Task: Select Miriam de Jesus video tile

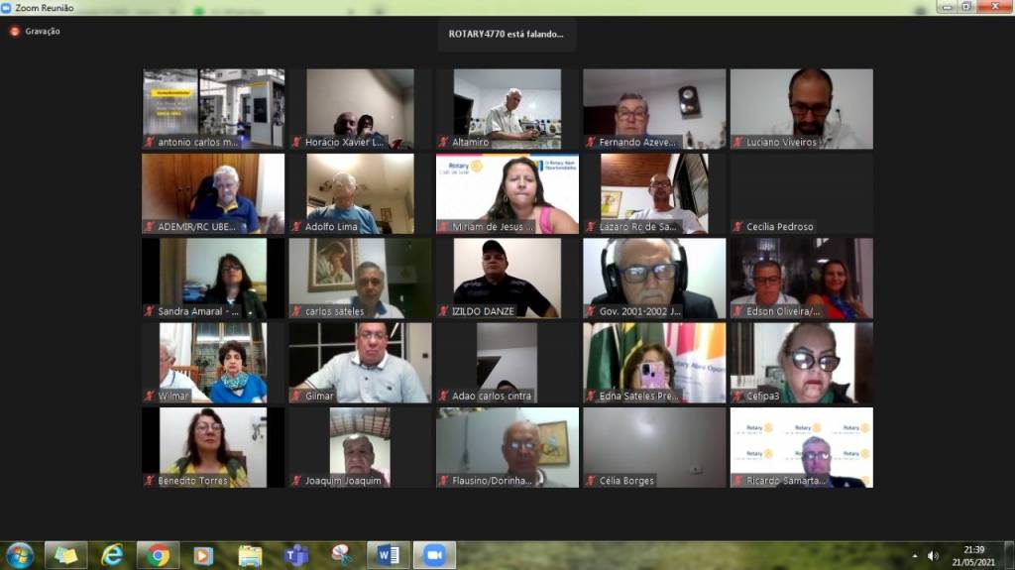Action: click(507, 193)
